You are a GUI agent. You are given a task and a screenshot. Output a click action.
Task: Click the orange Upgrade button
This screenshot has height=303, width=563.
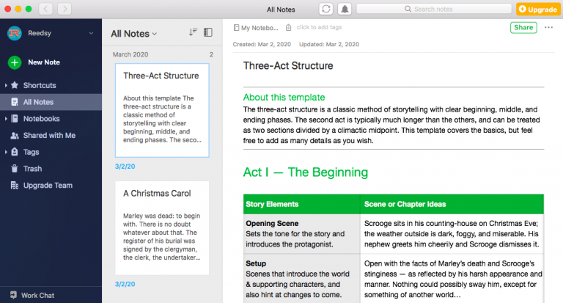(x=538, y=10)
